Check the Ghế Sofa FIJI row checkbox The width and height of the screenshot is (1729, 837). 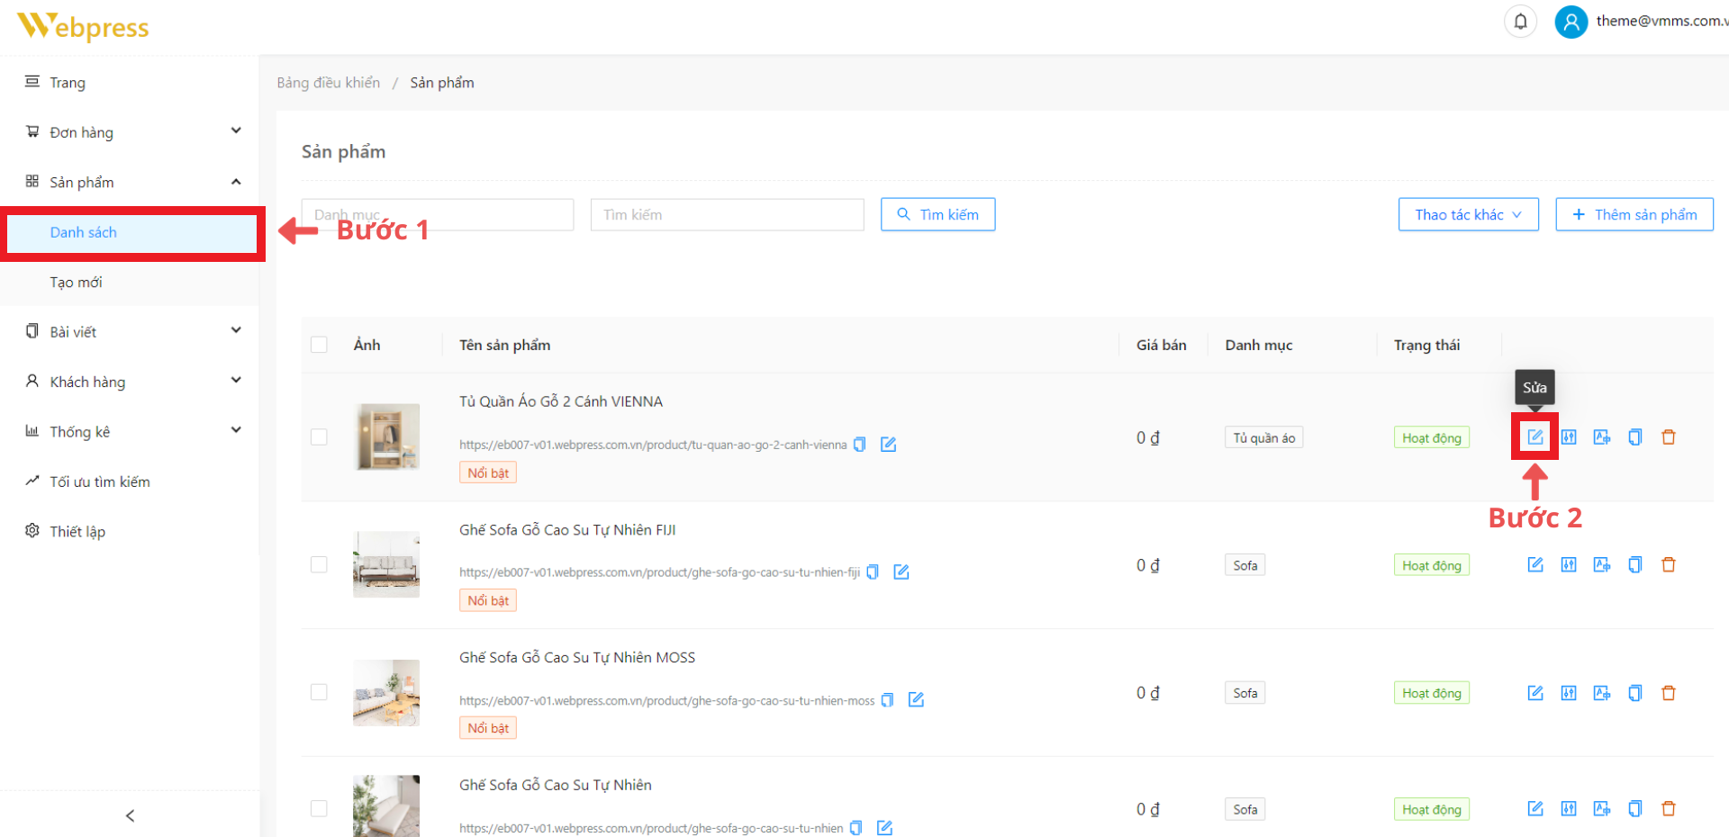(319, 565)
